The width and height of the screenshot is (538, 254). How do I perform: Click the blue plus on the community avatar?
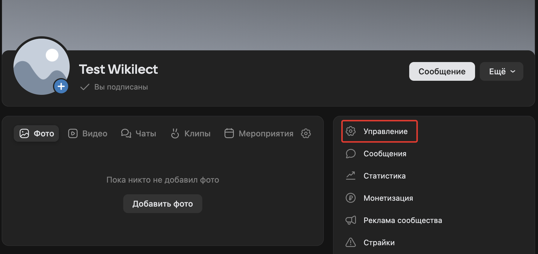coord(61,86)
